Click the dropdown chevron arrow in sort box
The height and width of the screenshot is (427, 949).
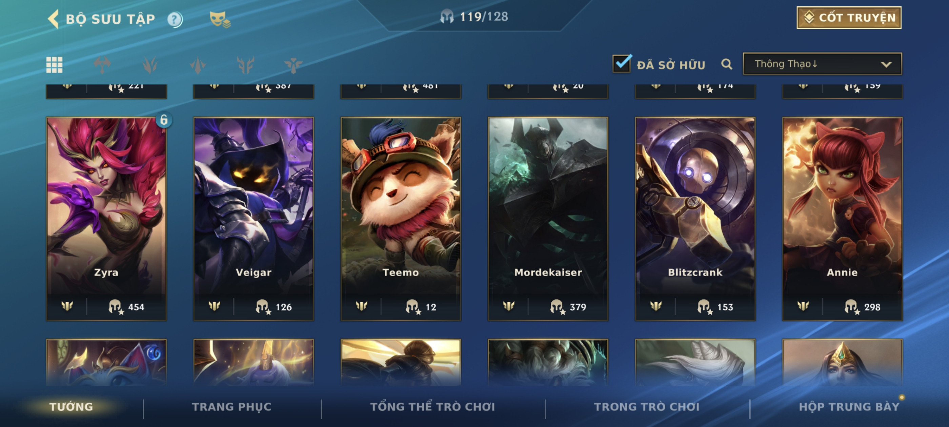click(x=886, y=64)
